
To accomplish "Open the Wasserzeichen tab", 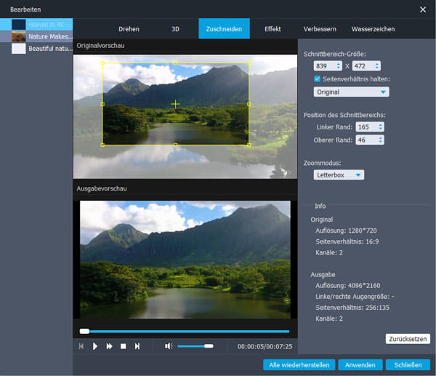I will pos(373,29).
